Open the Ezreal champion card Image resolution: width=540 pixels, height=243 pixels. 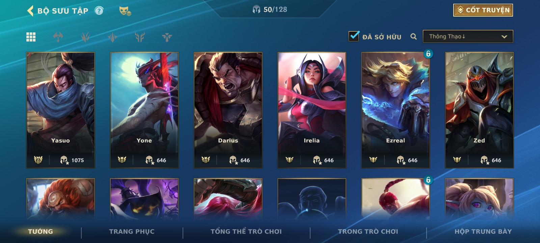(395, 110)
